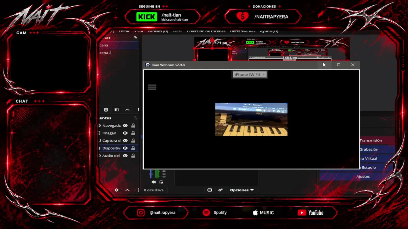Open the Ayuda (H) menu

click(x=269, y=31)
